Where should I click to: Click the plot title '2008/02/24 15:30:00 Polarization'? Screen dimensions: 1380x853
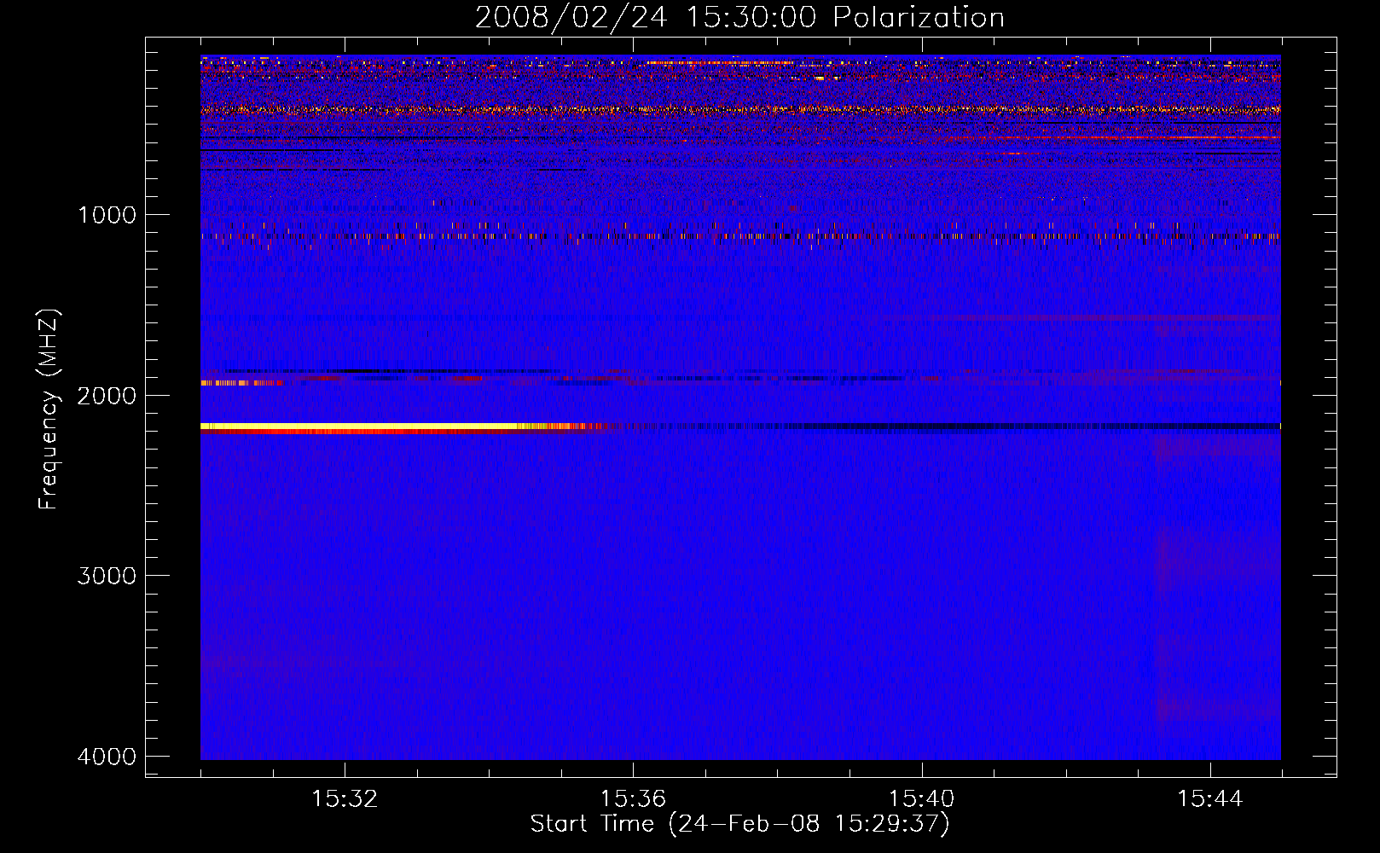pyautogui.click(x=739, y=17)
